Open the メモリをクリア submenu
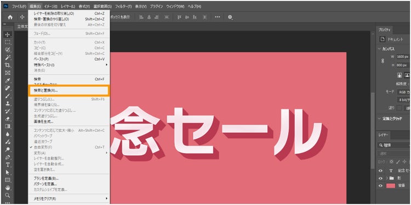Viewport: 411px width, 205px height. [69, 198]
